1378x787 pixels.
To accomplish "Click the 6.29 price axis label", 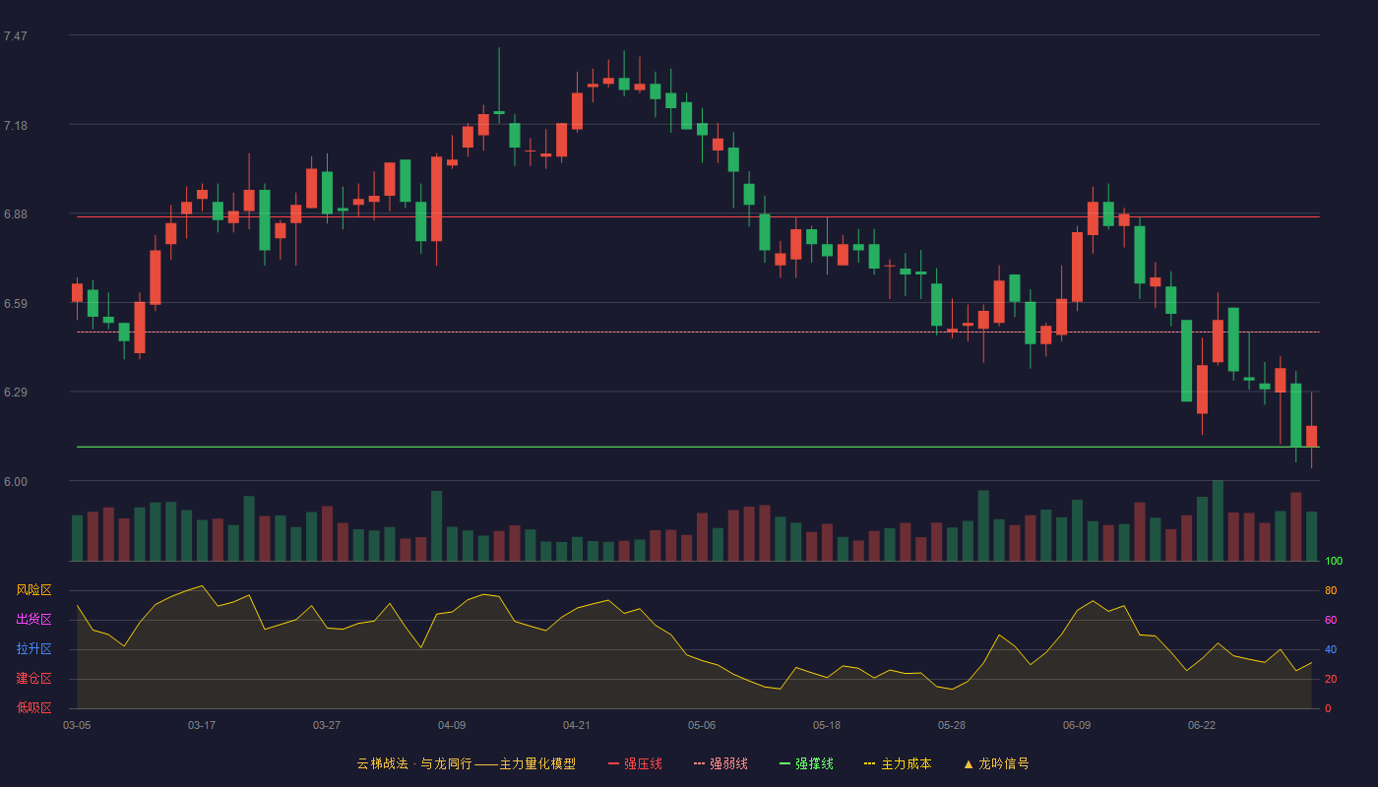I will [16, 393].
